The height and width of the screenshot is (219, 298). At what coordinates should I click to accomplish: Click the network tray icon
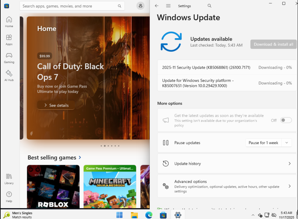[267, 215]
